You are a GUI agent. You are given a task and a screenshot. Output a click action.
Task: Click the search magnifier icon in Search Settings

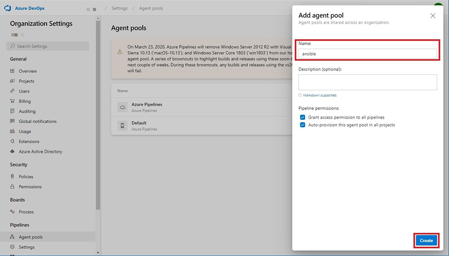point(12,46)
